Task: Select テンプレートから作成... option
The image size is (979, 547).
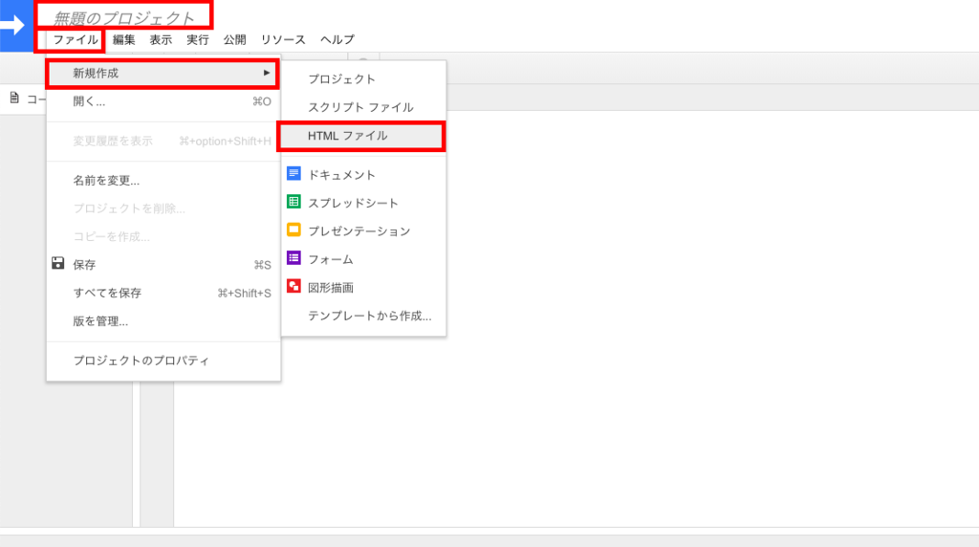Action: click(x=363, y=316)
